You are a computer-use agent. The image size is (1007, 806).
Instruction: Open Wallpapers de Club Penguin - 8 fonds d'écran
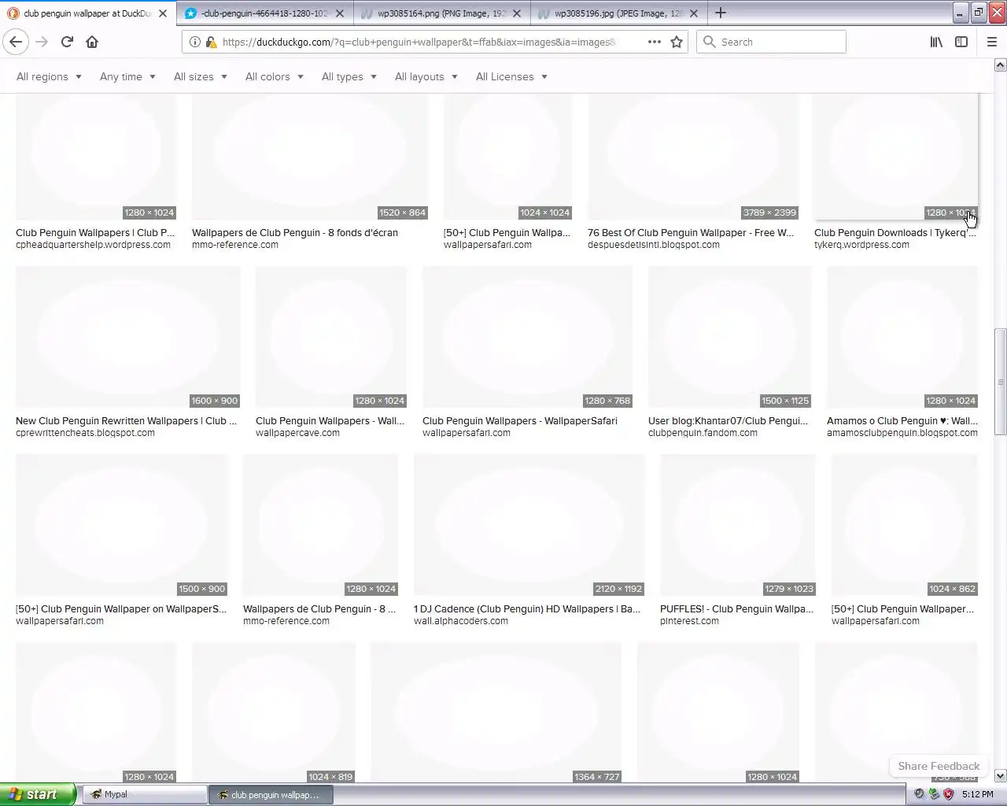tap(295, 232)
